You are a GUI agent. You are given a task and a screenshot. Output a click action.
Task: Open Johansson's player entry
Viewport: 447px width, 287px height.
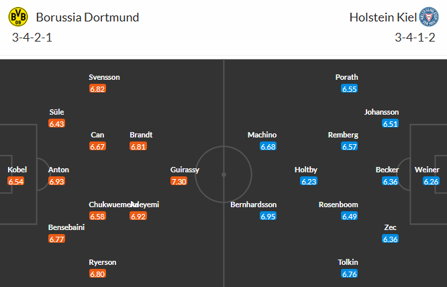(381, 112)
